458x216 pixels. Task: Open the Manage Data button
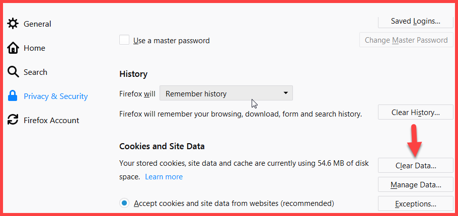415,184
